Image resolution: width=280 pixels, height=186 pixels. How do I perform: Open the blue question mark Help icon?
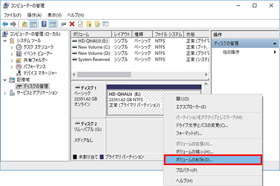44,24
